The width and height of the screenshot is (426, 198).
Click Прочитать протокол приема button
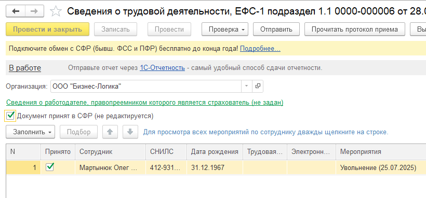point(354,30)
